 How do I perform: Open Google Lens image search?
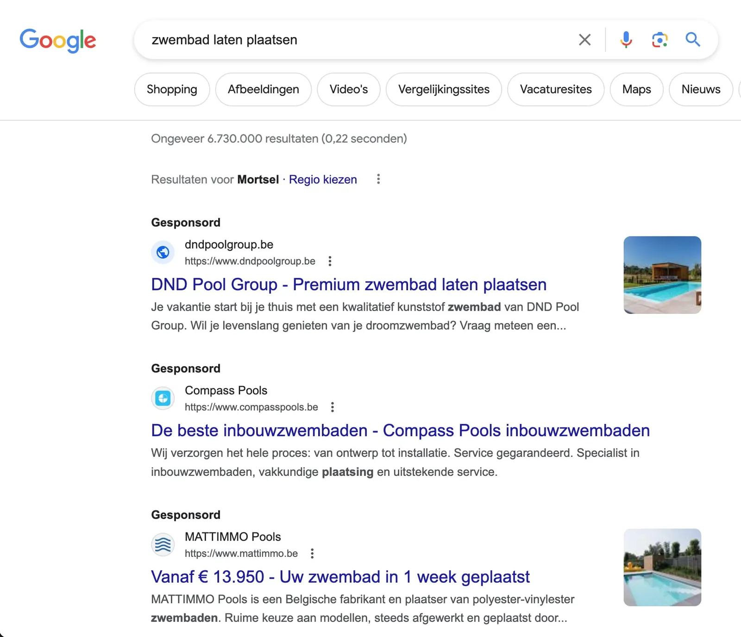tap(659, 40)
